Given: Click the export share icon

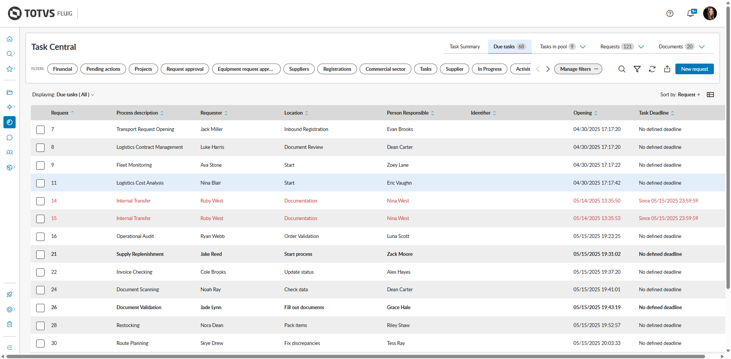Looking at the screenshot, I should click(x=667, y=69).
